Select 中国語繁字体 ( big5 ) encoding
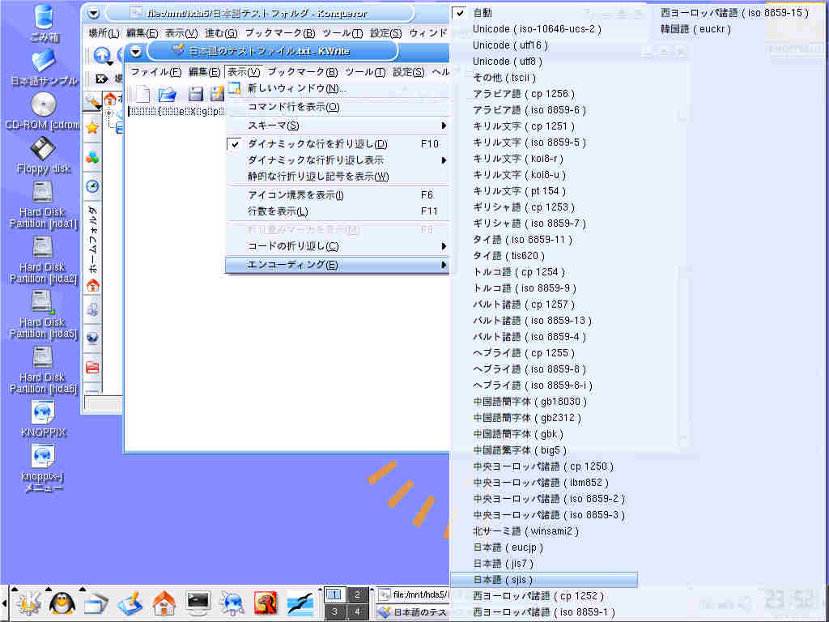This screenshot has height=622, width=829. pyautogui.click(x=544, y=450)
